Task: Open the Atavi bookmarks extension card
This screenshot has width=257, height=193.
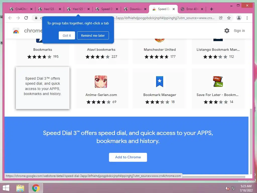Action: [x=101, y=51]
